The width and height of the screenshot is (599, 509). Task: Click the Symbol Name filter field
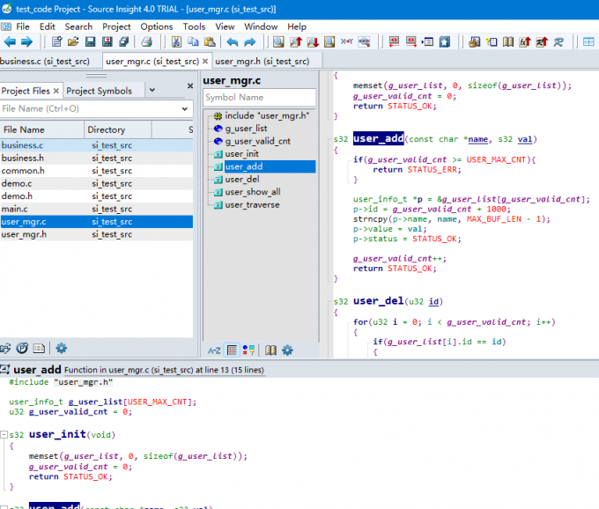point(259,98)
